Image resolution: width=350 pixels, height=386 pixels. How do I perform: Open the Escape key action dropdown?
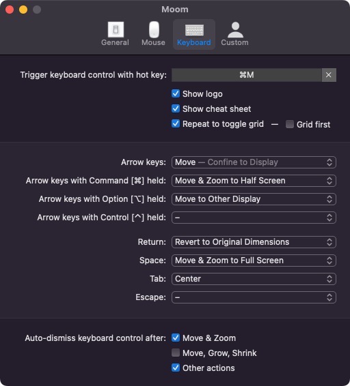[x=254, y=297]
